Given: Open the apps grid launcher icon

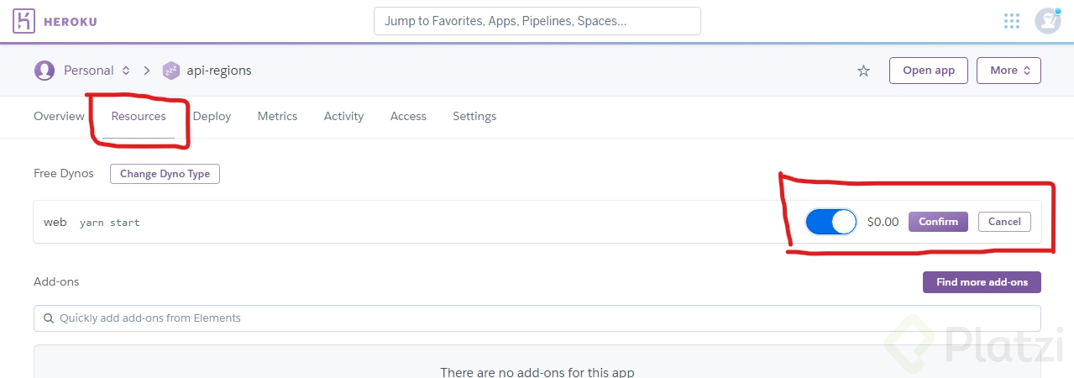Looking at the screenshot, I should [1012, 21].
